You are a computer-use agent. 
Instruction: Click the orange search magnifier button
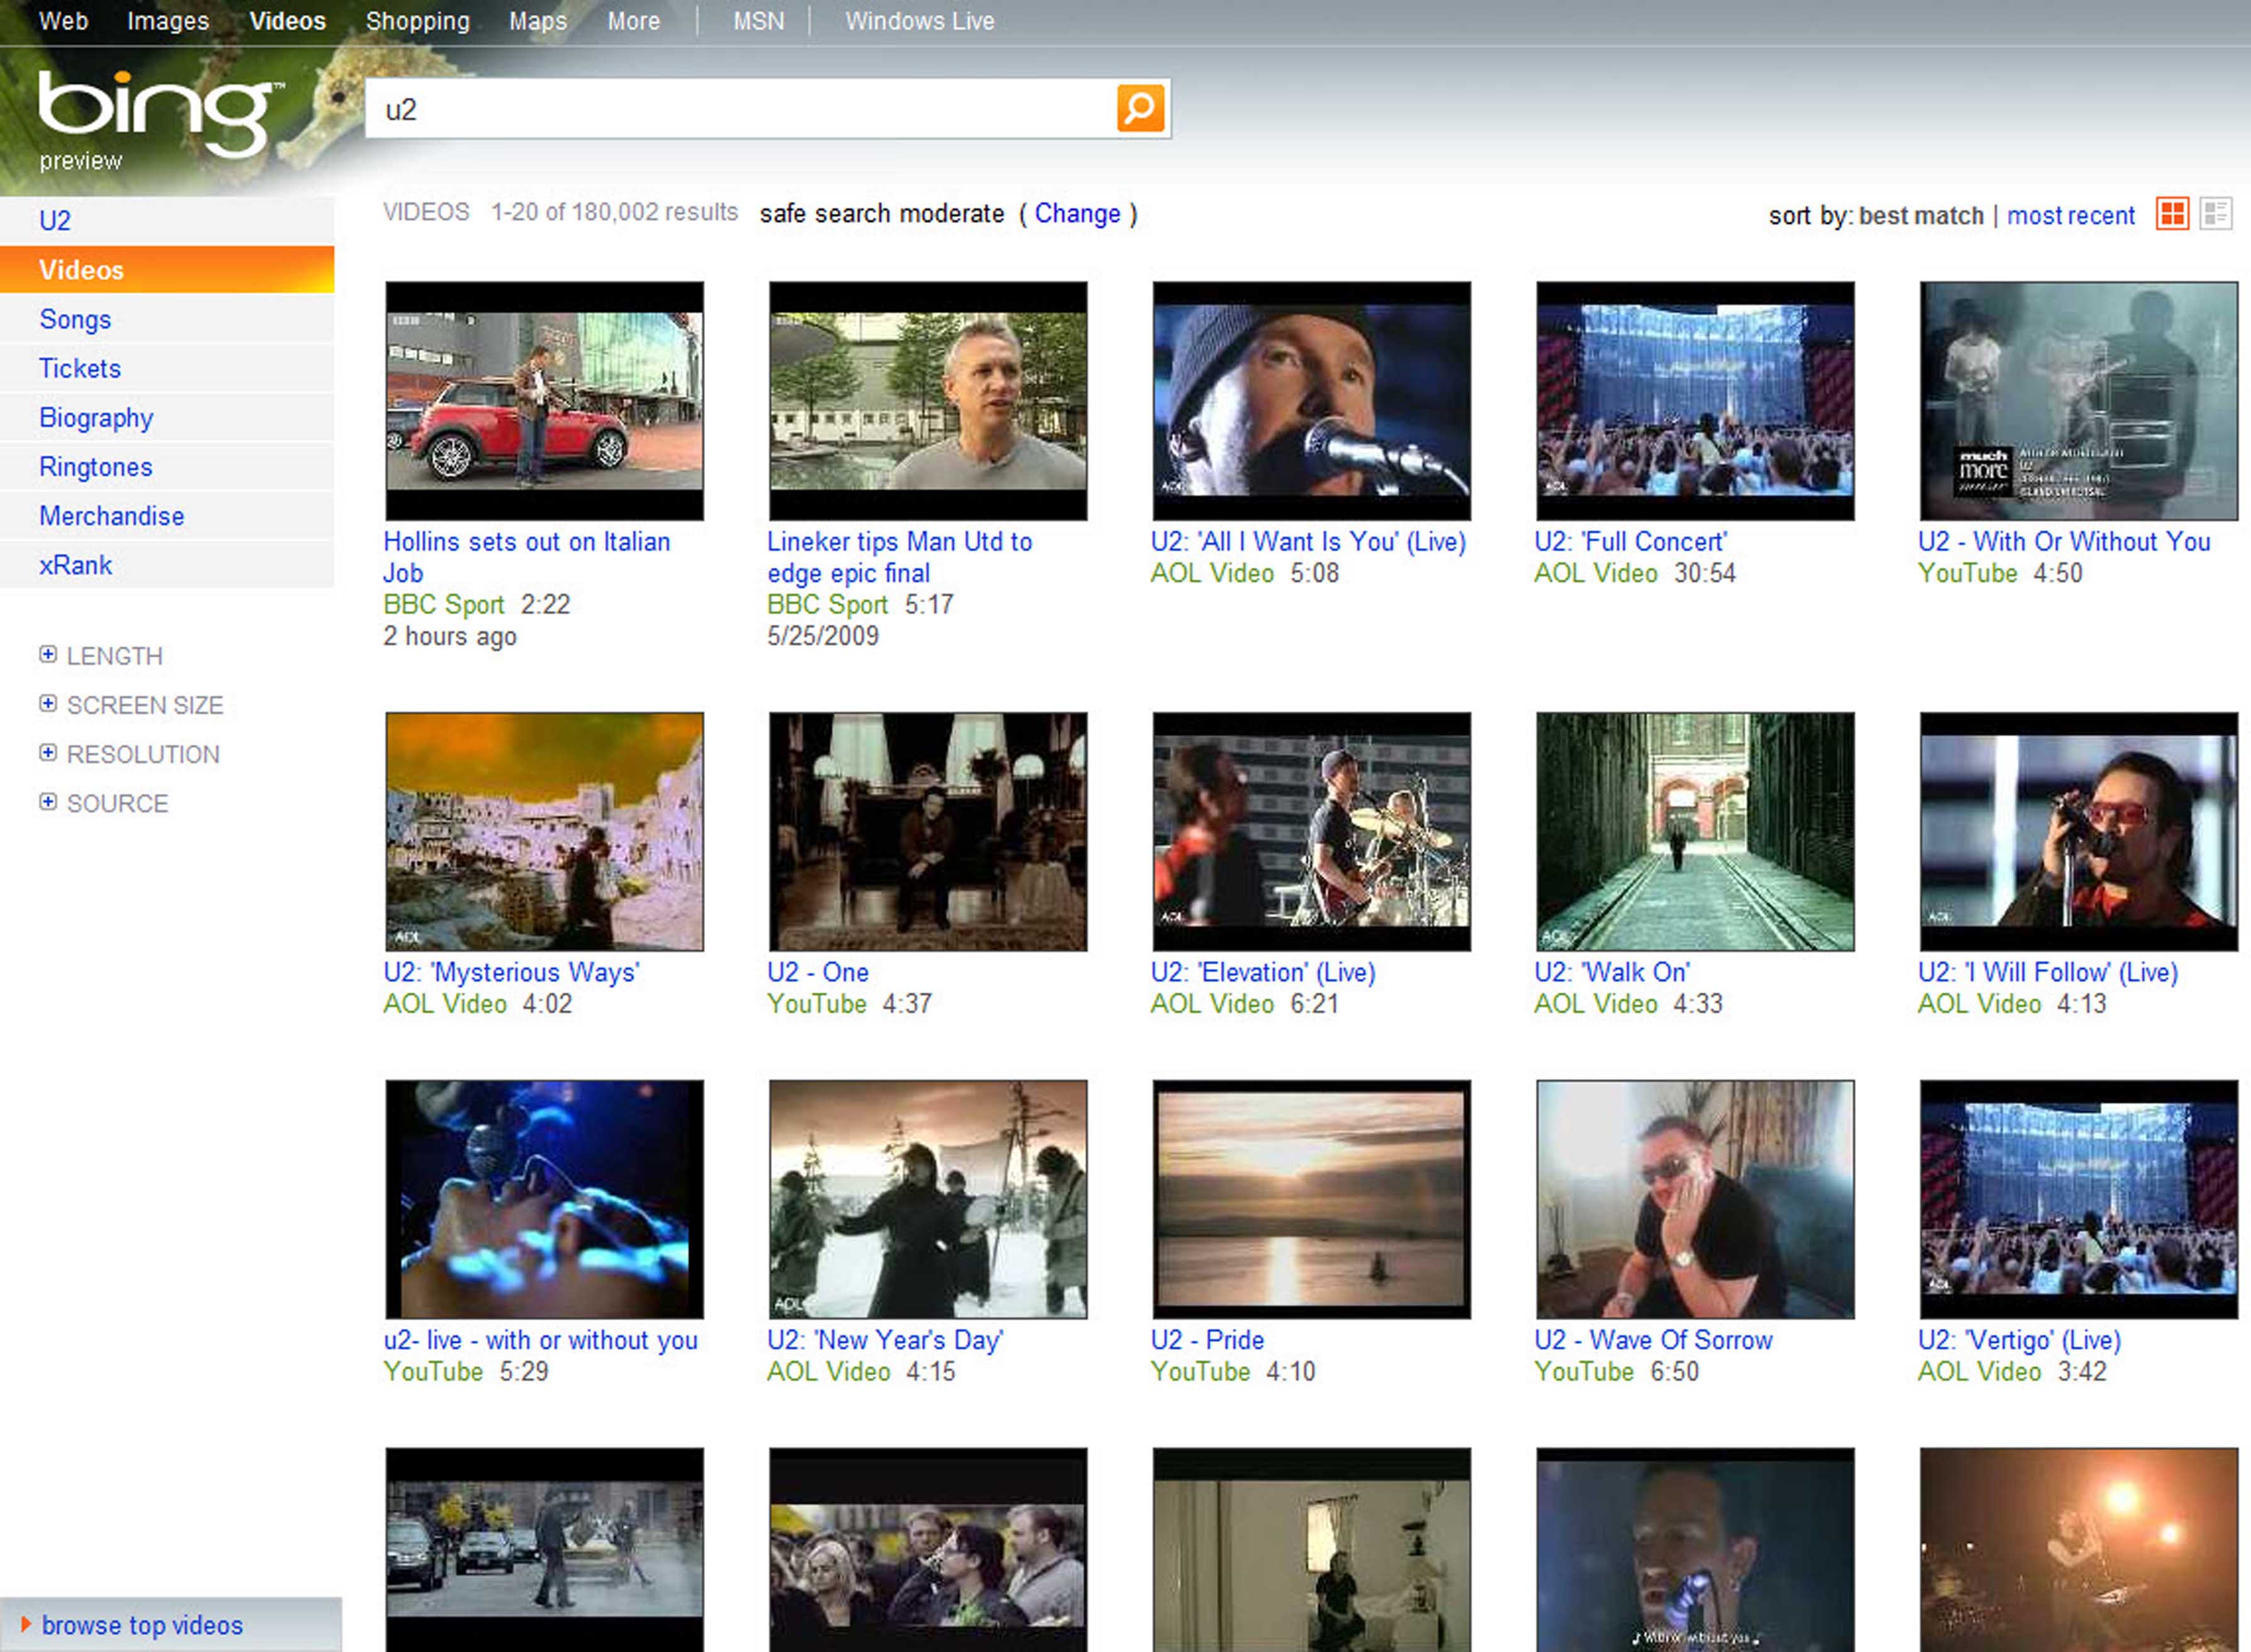coord(1140,108)
